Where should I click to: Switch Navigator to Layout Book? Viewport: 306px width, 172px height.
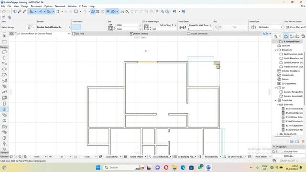pyautogui.click(x=297, y=36)
